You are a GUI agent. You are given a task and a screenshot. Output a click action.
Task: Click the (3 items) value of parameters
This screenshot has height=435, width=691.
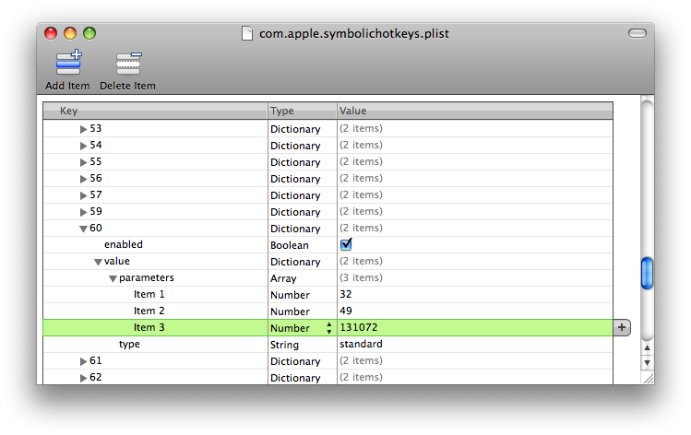click(x=361, y=277)
